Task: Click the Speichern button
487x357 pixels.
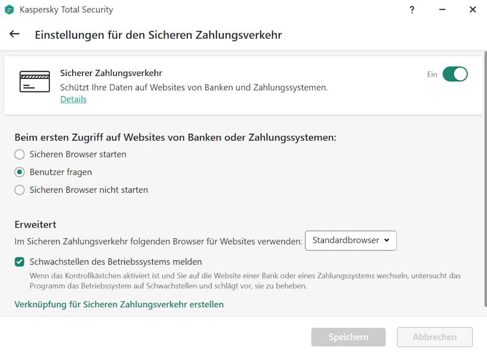Action: (348, 337)
